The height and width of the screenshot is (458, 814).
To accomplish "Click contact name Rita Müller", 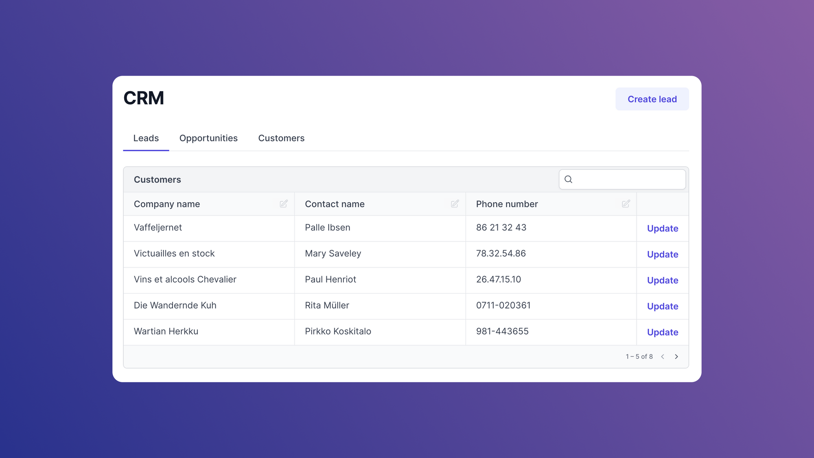I will [327, 305].
